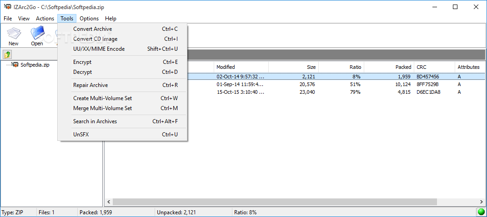Select UU/XX/MIME Encode menu entry

(x=122, y=49)
